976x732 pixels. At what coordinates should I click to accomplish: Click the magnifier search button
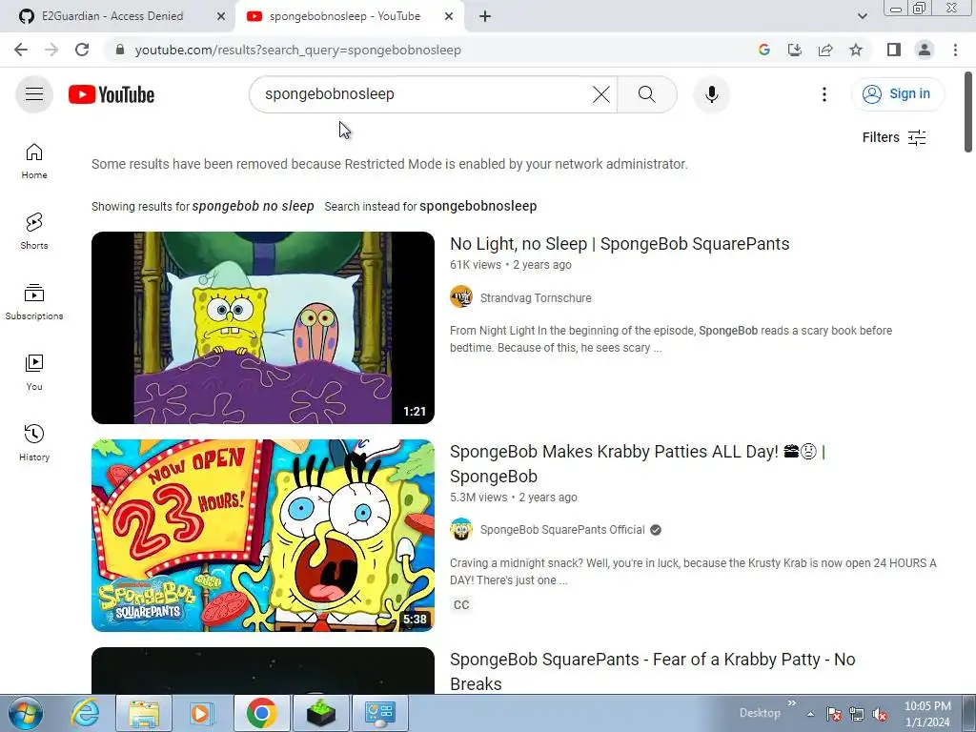[x=647, y=94]
